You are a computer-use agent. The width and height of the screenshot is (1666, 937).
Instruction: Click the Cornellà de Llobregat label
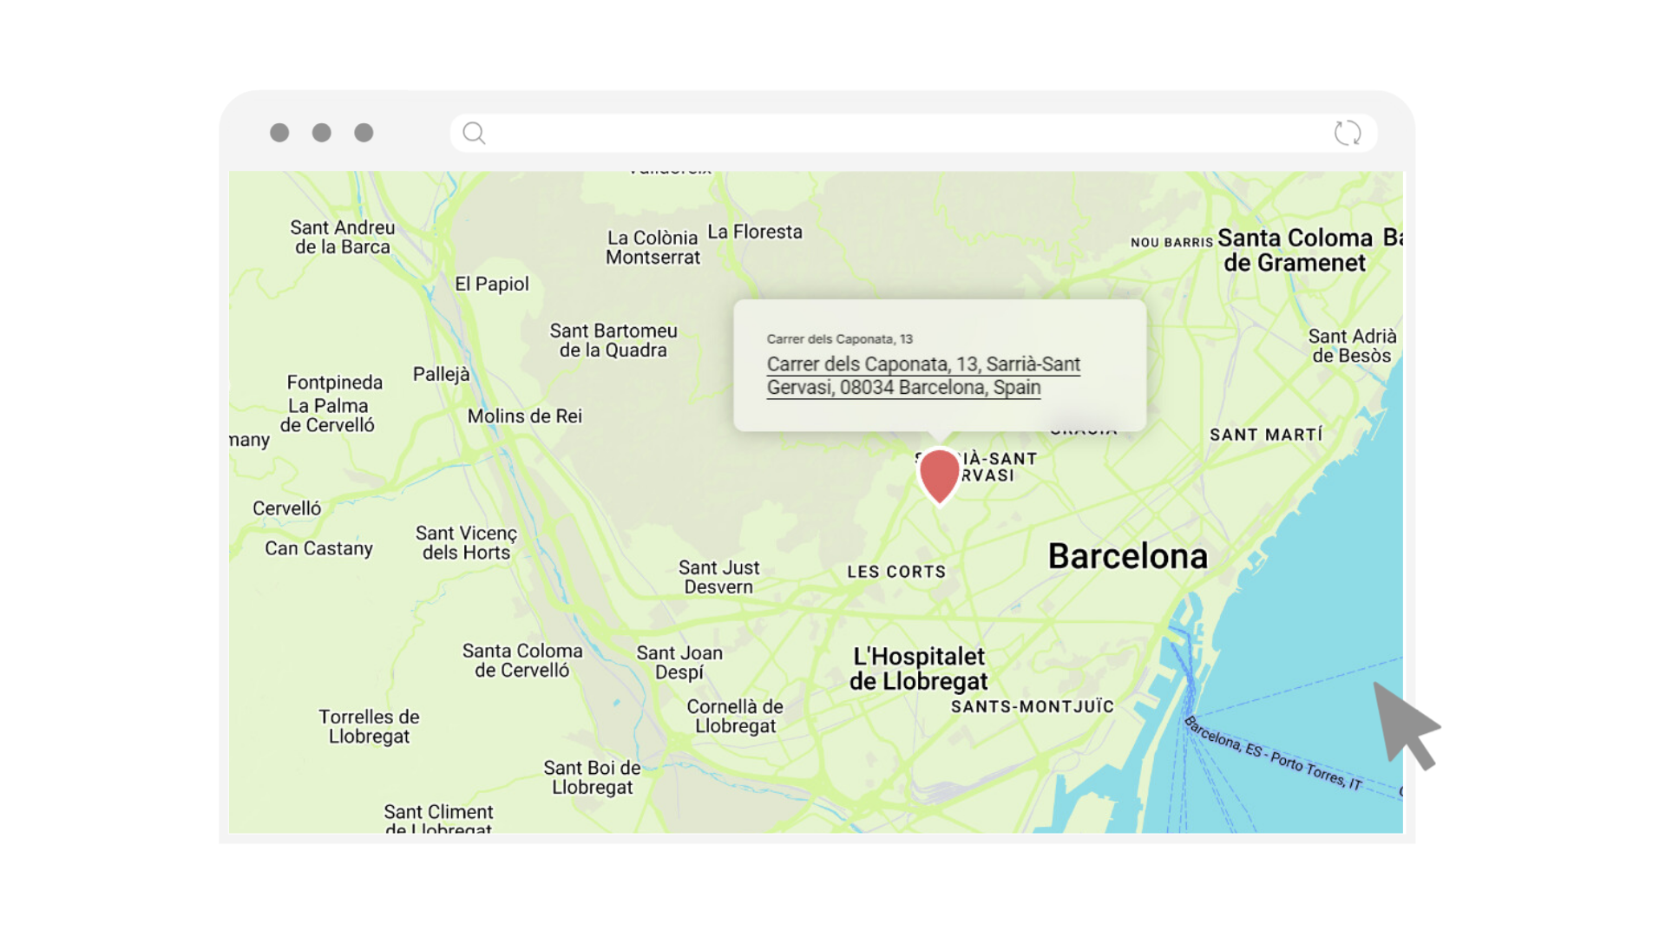click(x=735, y=716)
